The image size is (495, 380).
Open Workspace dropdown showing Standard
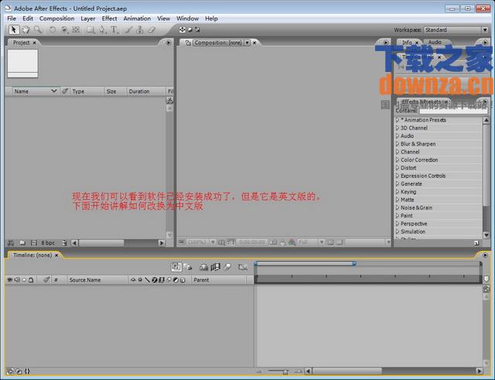point(456,30)
